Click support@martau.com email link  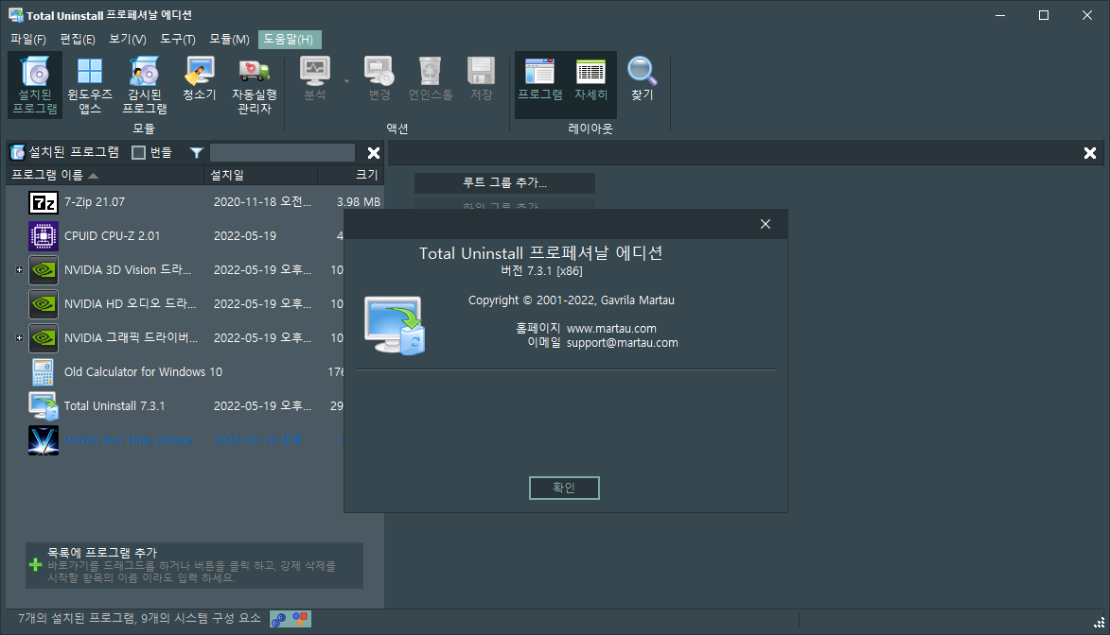click(x=623, y=343)
